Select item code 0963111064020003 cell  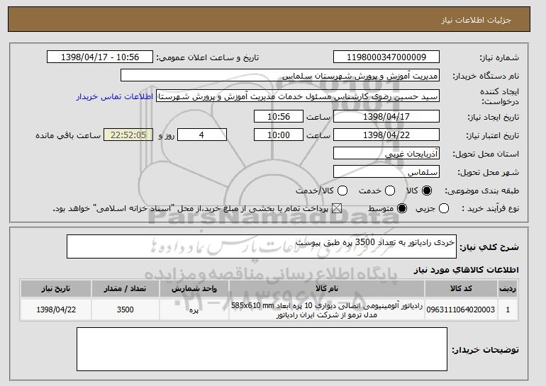(461, 310)
